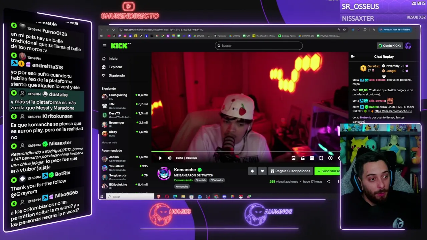This screenshot has width=427, height=240.
Task: Expand Mostrar más in following list
Action: pos(109,143)
